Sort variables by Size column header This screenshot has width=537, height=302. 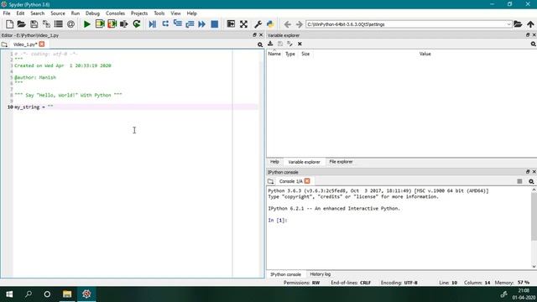pyautogui.click(x=305, y=54)
